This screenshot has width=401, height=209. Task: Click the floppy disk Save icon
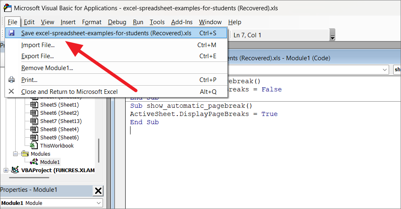click(11, 33)
